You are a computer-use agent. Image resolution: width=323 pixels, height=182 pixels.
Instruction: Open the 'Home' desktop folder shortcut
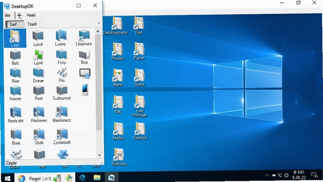118,78
